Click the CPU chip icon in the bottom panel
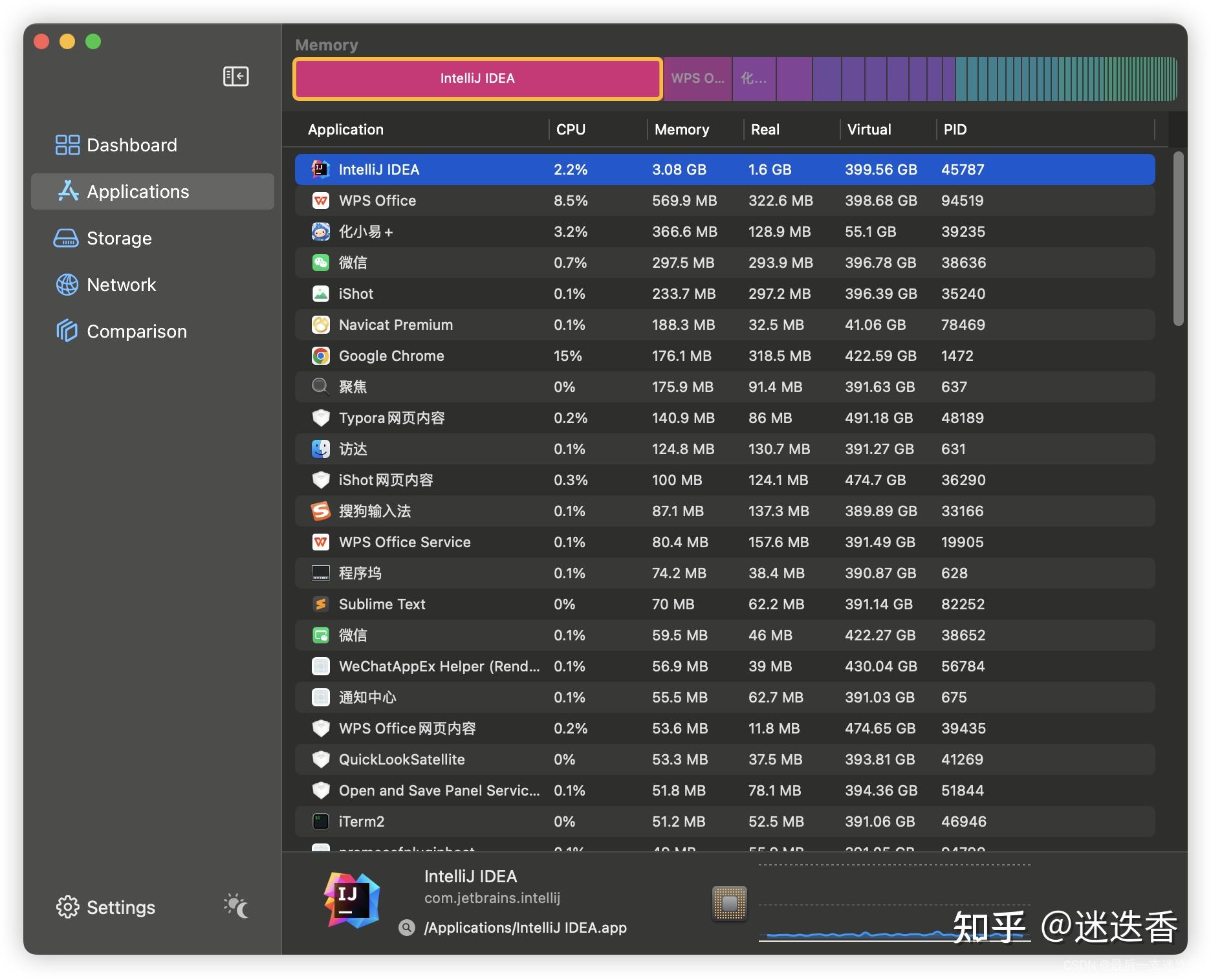Viewport: 1211px width, 978px height. pyautogui.click(x=728, y=904)
